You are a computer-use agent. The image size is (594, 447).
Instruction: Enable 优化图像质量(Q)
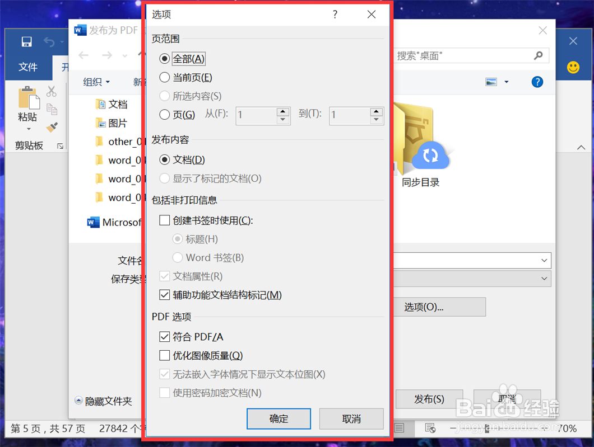[x=165, y=355]
